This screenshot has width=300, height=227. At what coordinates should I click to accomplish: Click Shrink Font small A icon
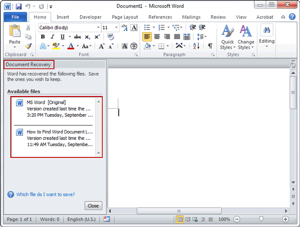tap(111, 46)
